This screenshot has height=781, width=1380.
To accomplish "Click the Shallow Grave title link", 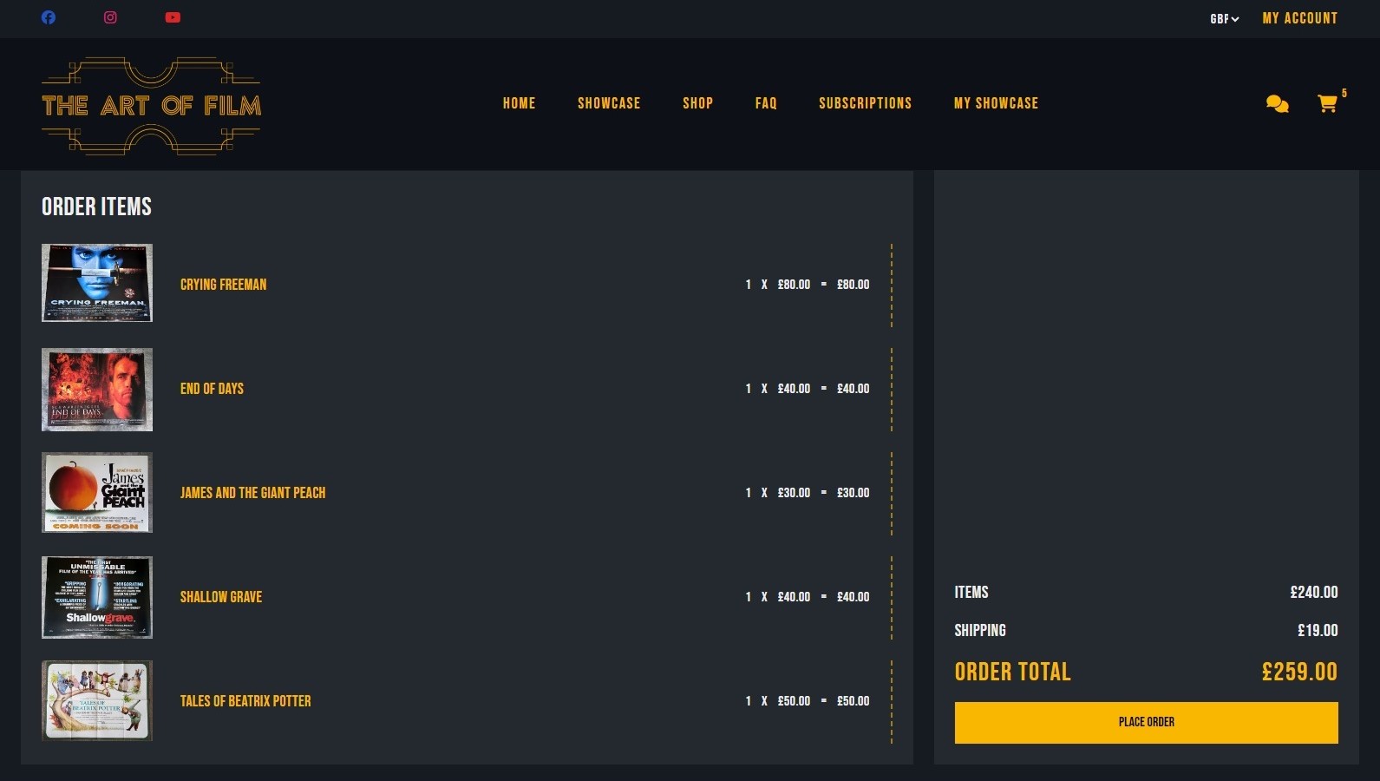I will click(220, 597).
